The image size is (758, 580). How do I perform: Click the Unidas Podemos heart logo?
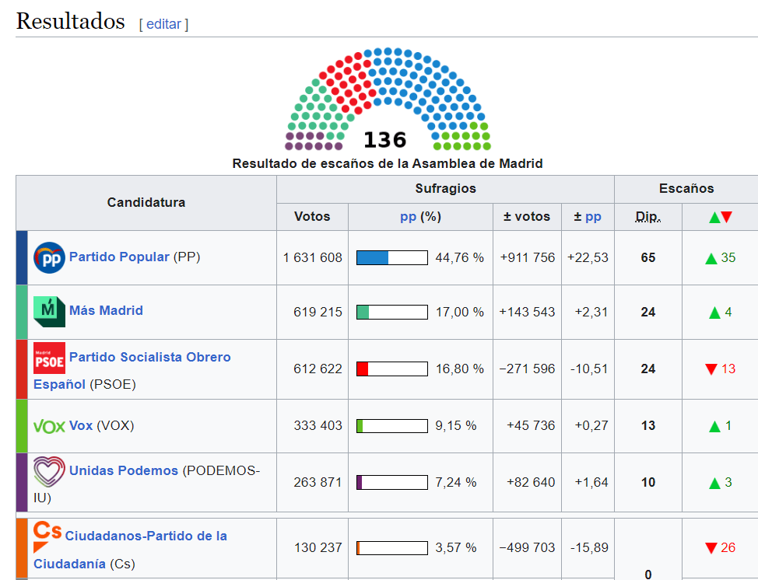coord(50,471)
